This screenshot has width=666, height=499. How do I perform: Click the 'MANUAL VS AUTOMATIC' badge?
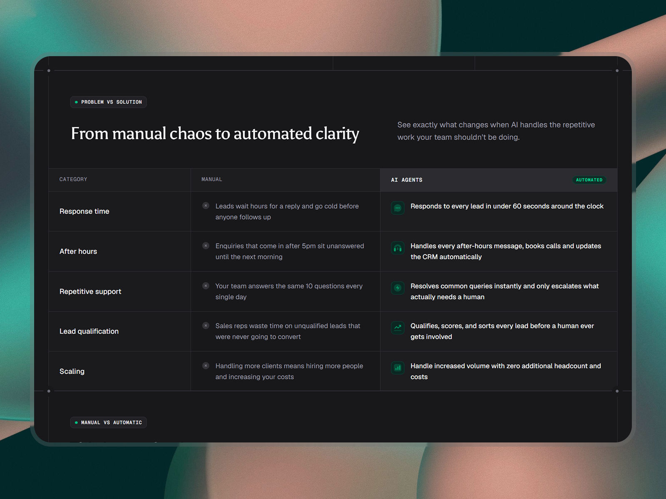pyautogui.click(x=108, y=422)
